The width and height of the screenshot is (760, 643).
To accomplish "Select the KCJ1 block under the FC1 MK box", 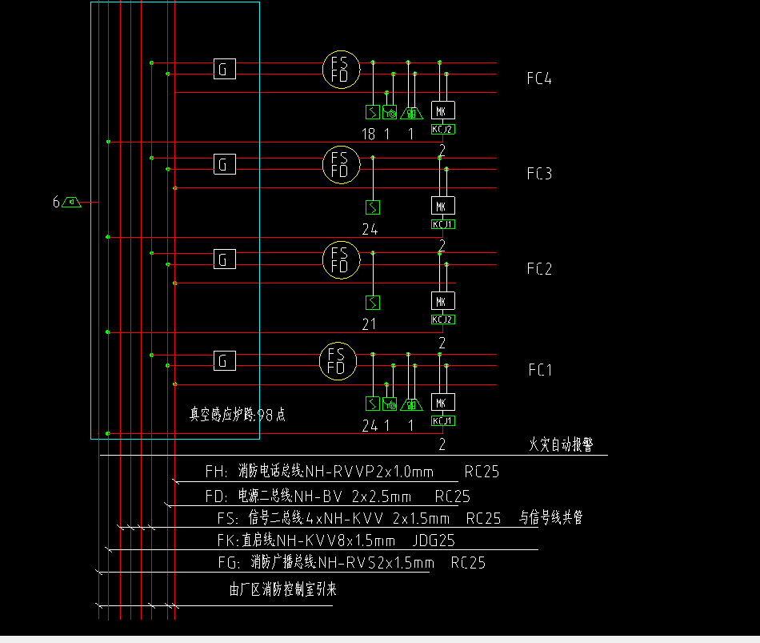I will 443,420.
